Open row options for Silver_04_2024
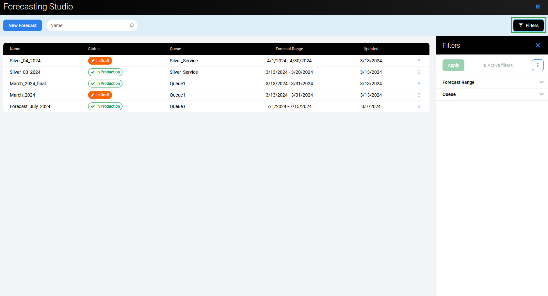The width and height of the screenshot is (548, 296). click(419, 61)
